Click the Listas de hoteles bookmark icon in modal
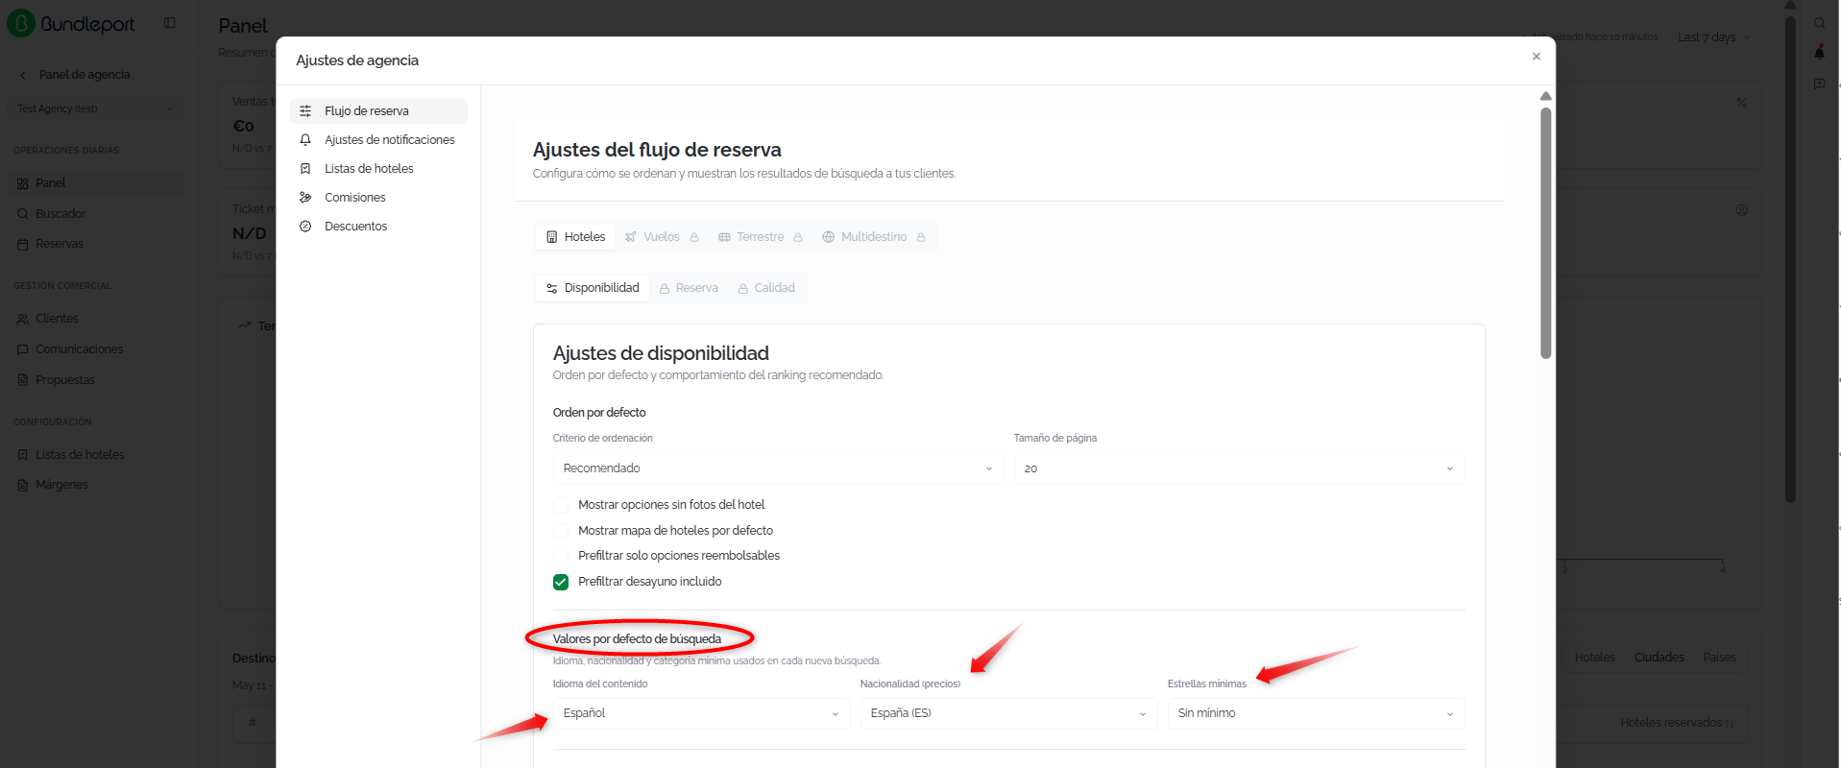Viewport: 1841px width, 768px height. pyautogui.click(x=305, y=169)
